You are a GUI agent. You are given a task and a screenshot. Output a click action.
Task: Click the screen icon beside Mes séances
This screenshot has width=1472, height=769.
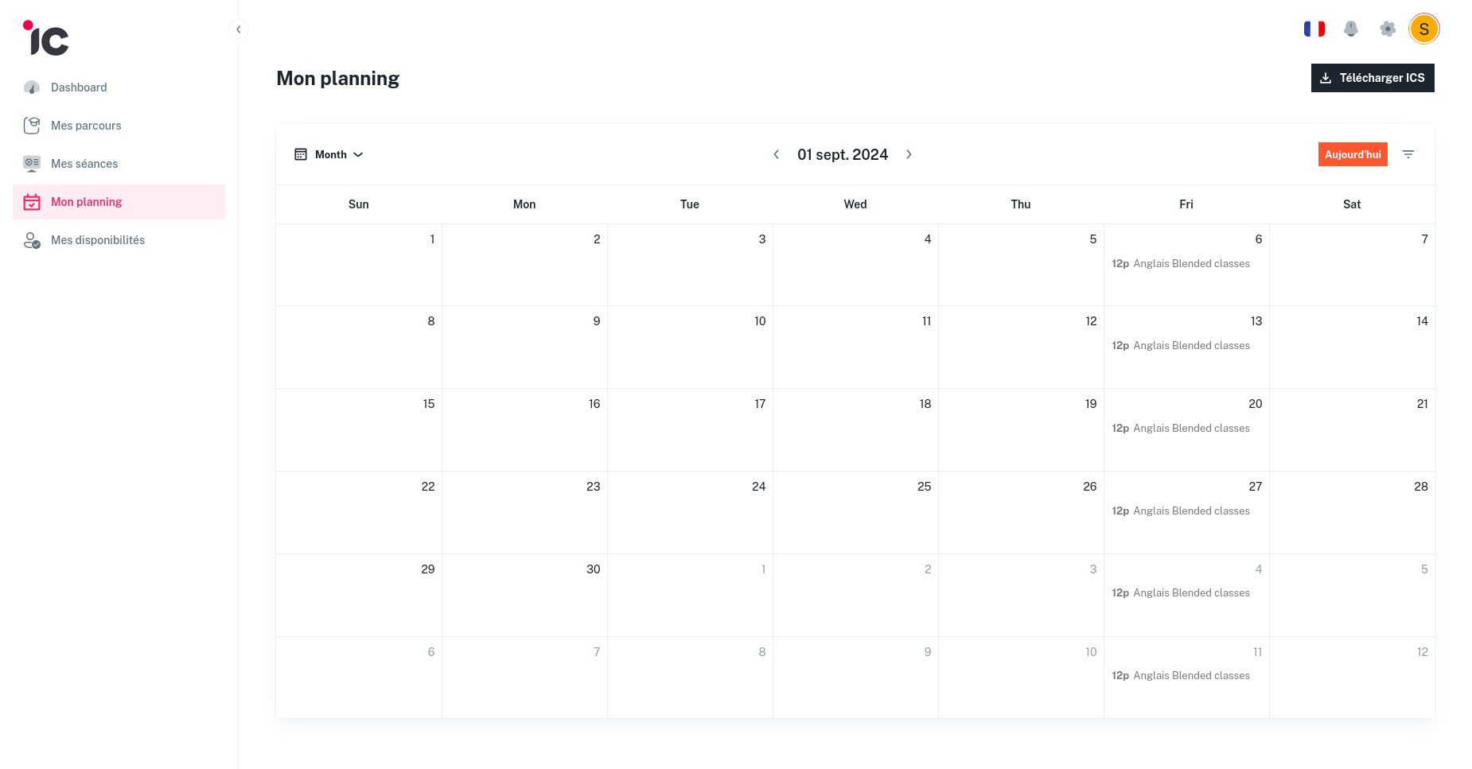tap(32, 163)
